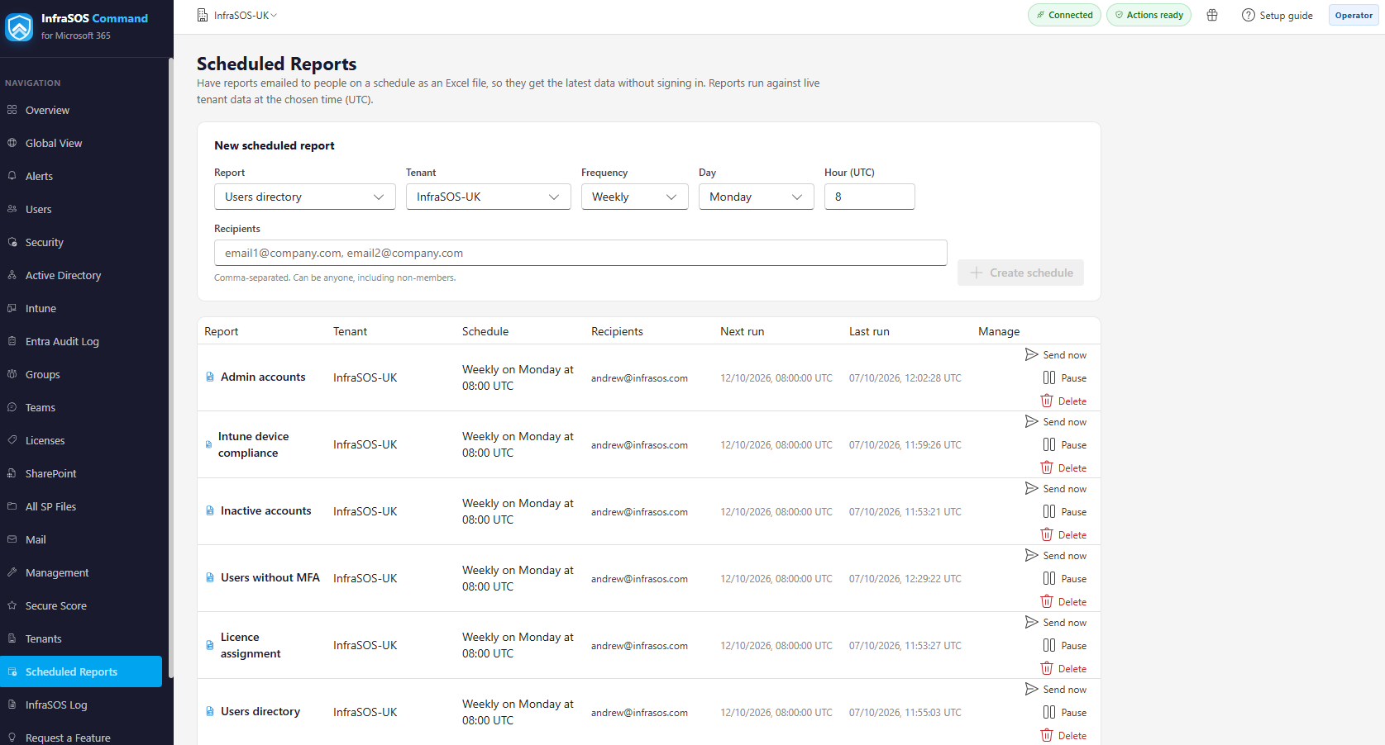Viewport: 1385px width, 745px height.
Task: Click the Secure Score star icon
Action: pos(12,605)
